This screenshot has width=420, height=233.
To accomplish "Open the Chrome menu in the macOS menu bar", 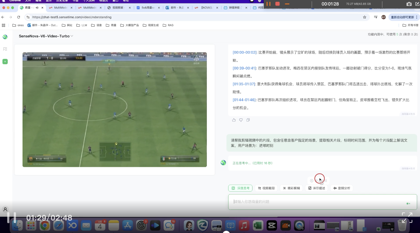I will click(15, 1).
